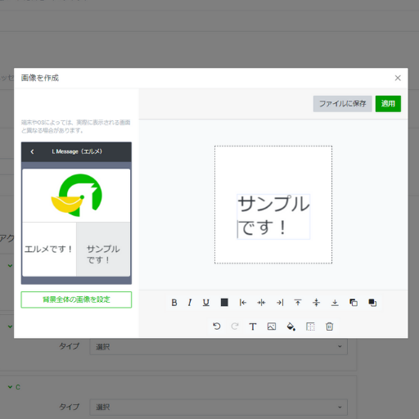Click the back arrow in phone preview
Image resolution: width=419 pixels, height=419 pixels.
click(32, 151)
